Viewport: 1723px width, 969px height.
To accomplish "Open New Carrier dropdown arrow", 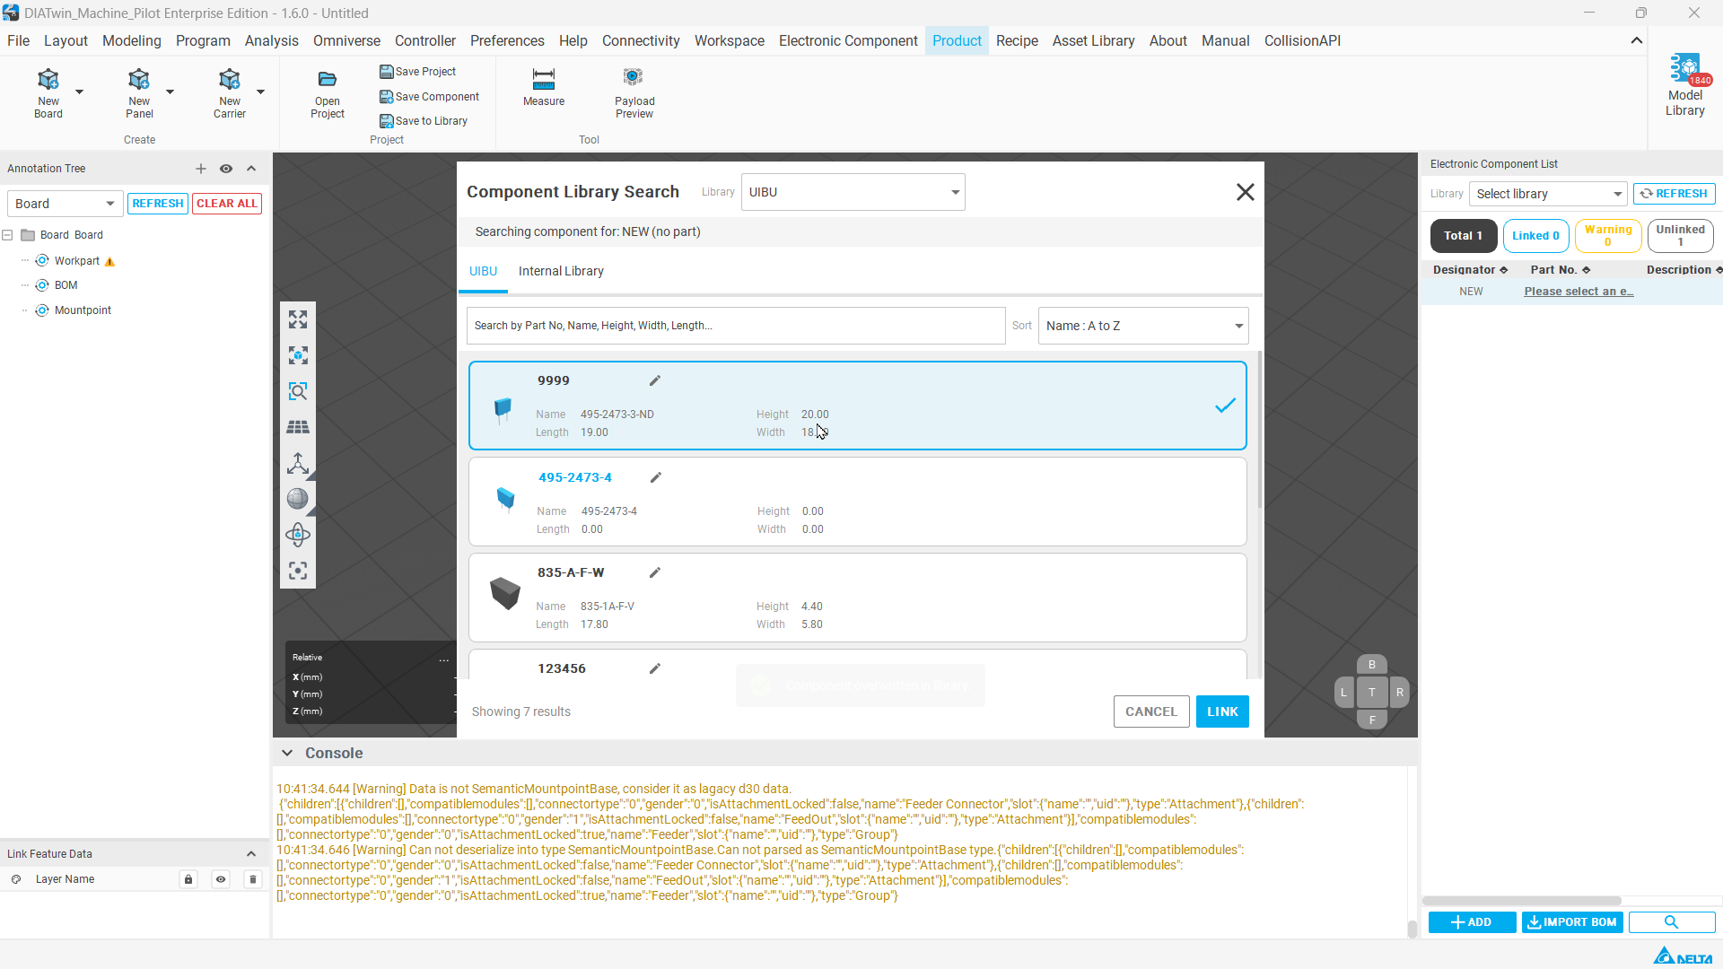I will point(260,92).
